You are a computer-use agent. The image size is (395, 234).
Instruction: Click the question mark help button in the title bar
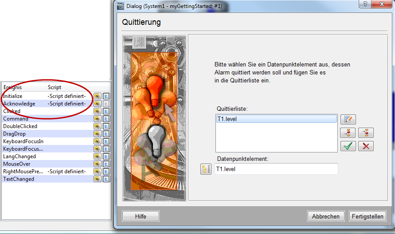(x=365, y=4)
